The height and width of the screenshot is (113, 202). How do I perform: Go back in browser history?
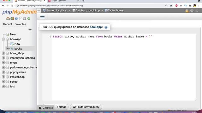[3, 6]
